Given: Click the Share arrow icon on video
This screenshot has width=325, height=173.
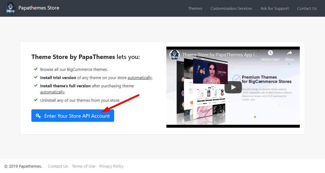Looking at the screenshot, I should [289, 53].
